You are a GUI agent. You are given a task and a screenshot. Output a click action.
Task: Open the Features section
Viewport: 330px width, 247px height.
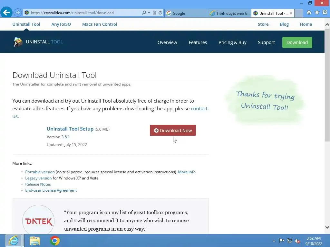click(x=198, y=42)
